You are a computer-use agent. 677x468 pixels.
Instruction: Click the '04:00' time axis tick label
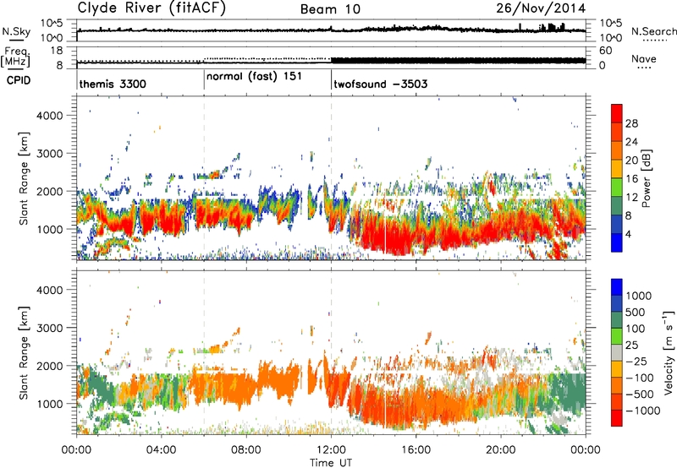[x=161, y=450]
